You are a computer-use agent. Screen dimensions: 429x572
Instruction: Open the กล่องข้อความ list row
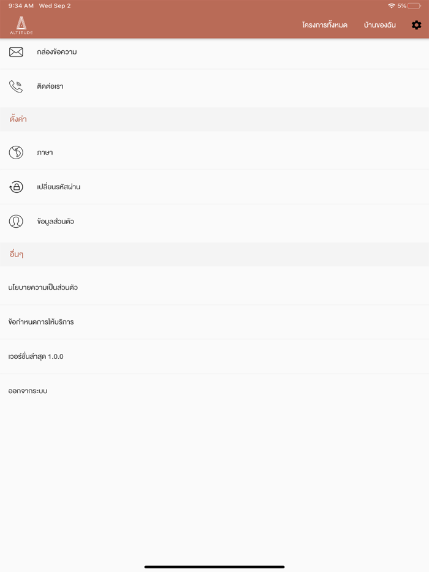pos(55,52)
